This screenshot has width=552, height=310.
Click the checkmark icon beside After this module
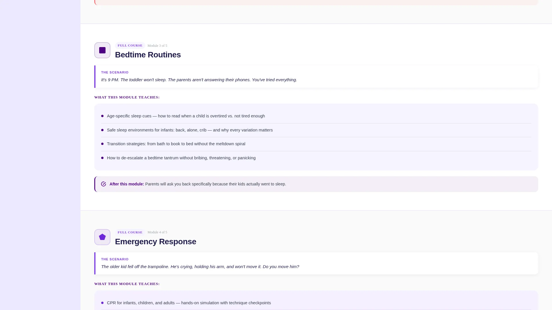tap(103, 184)
